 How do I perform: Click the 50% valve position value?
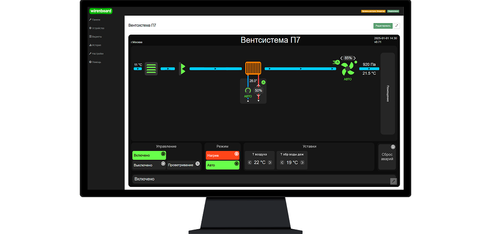(258, 91)
